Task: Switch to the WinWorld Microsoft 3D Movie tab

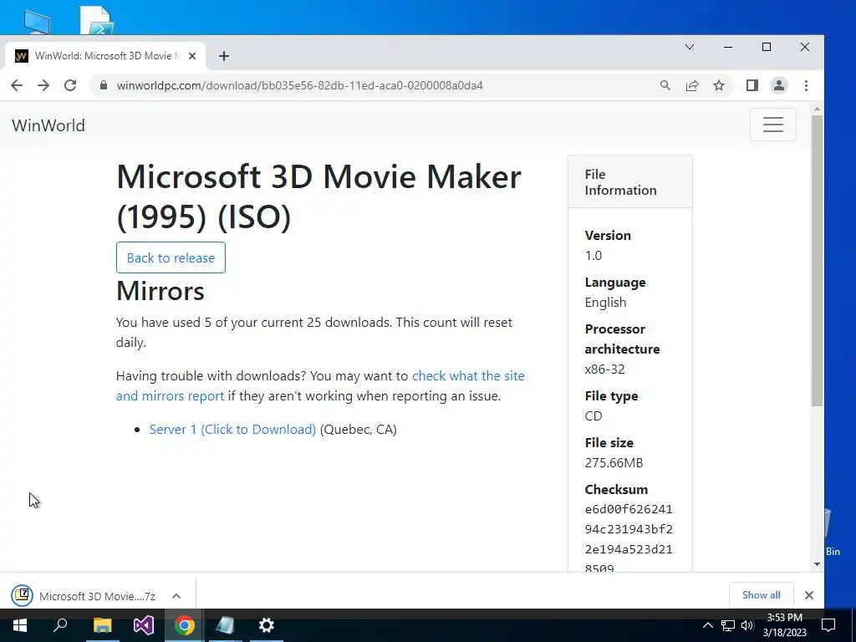Action: point(104,56)
